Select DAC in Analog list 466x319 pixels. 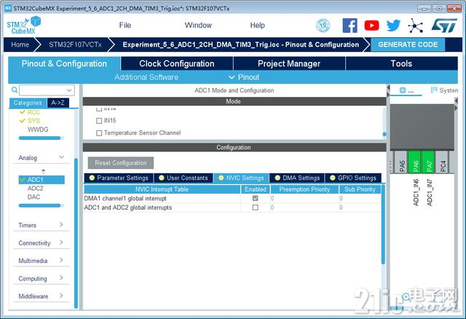[x=33, y=197]
